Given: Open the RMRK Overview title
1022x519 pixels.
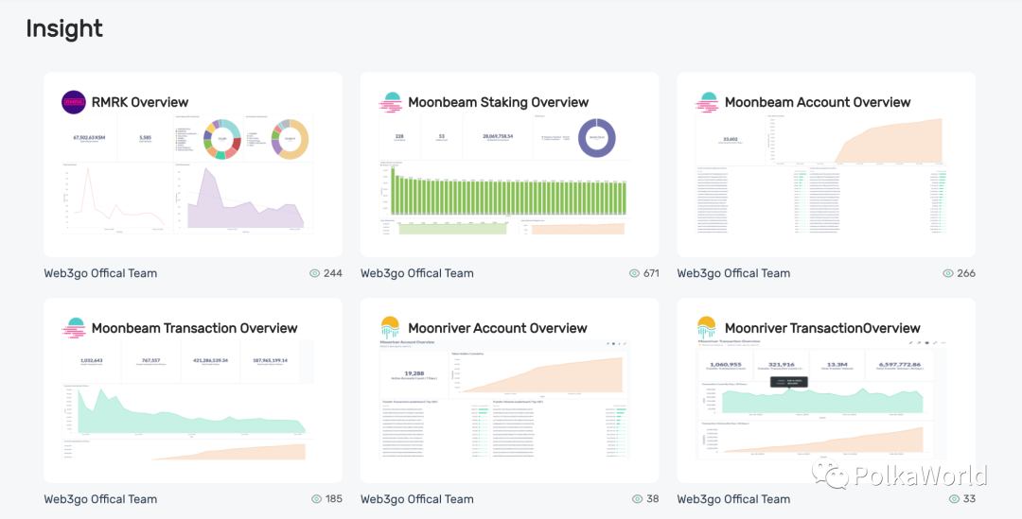Looking at the screenshot, I should coord(140,102).
